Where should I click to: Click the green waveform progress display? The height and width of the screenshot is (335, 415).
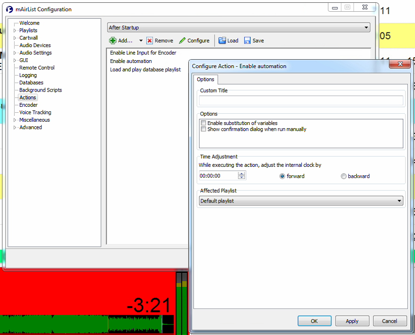(87, 324)
